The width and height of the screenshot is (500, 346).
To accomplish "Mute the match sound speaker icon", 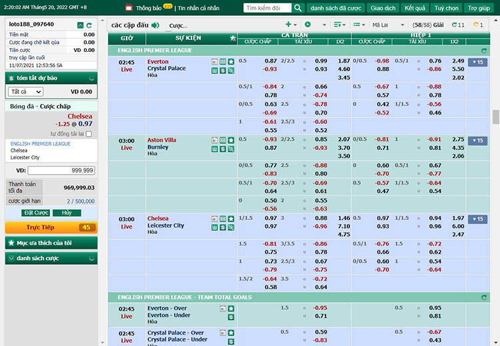I will [155, 25].
